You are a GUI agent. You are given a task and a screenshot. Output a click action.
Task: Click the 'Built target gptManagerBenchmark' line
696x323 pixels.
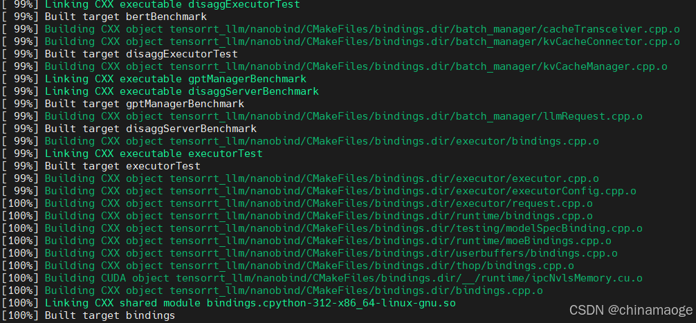pyautogui.click(x=123, y=104)
